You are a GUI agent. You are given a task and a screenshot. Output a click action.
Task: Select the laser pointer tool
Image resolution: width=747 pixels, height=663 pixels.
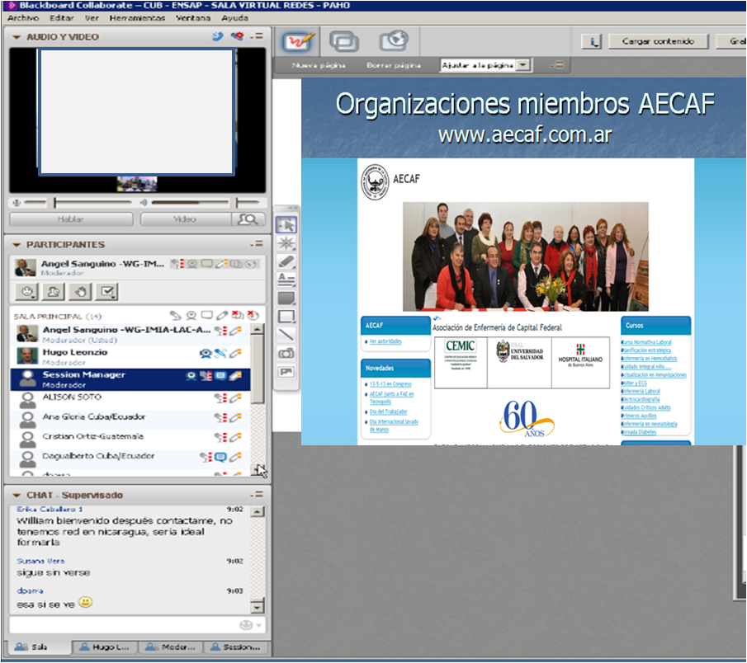[286, 243]
